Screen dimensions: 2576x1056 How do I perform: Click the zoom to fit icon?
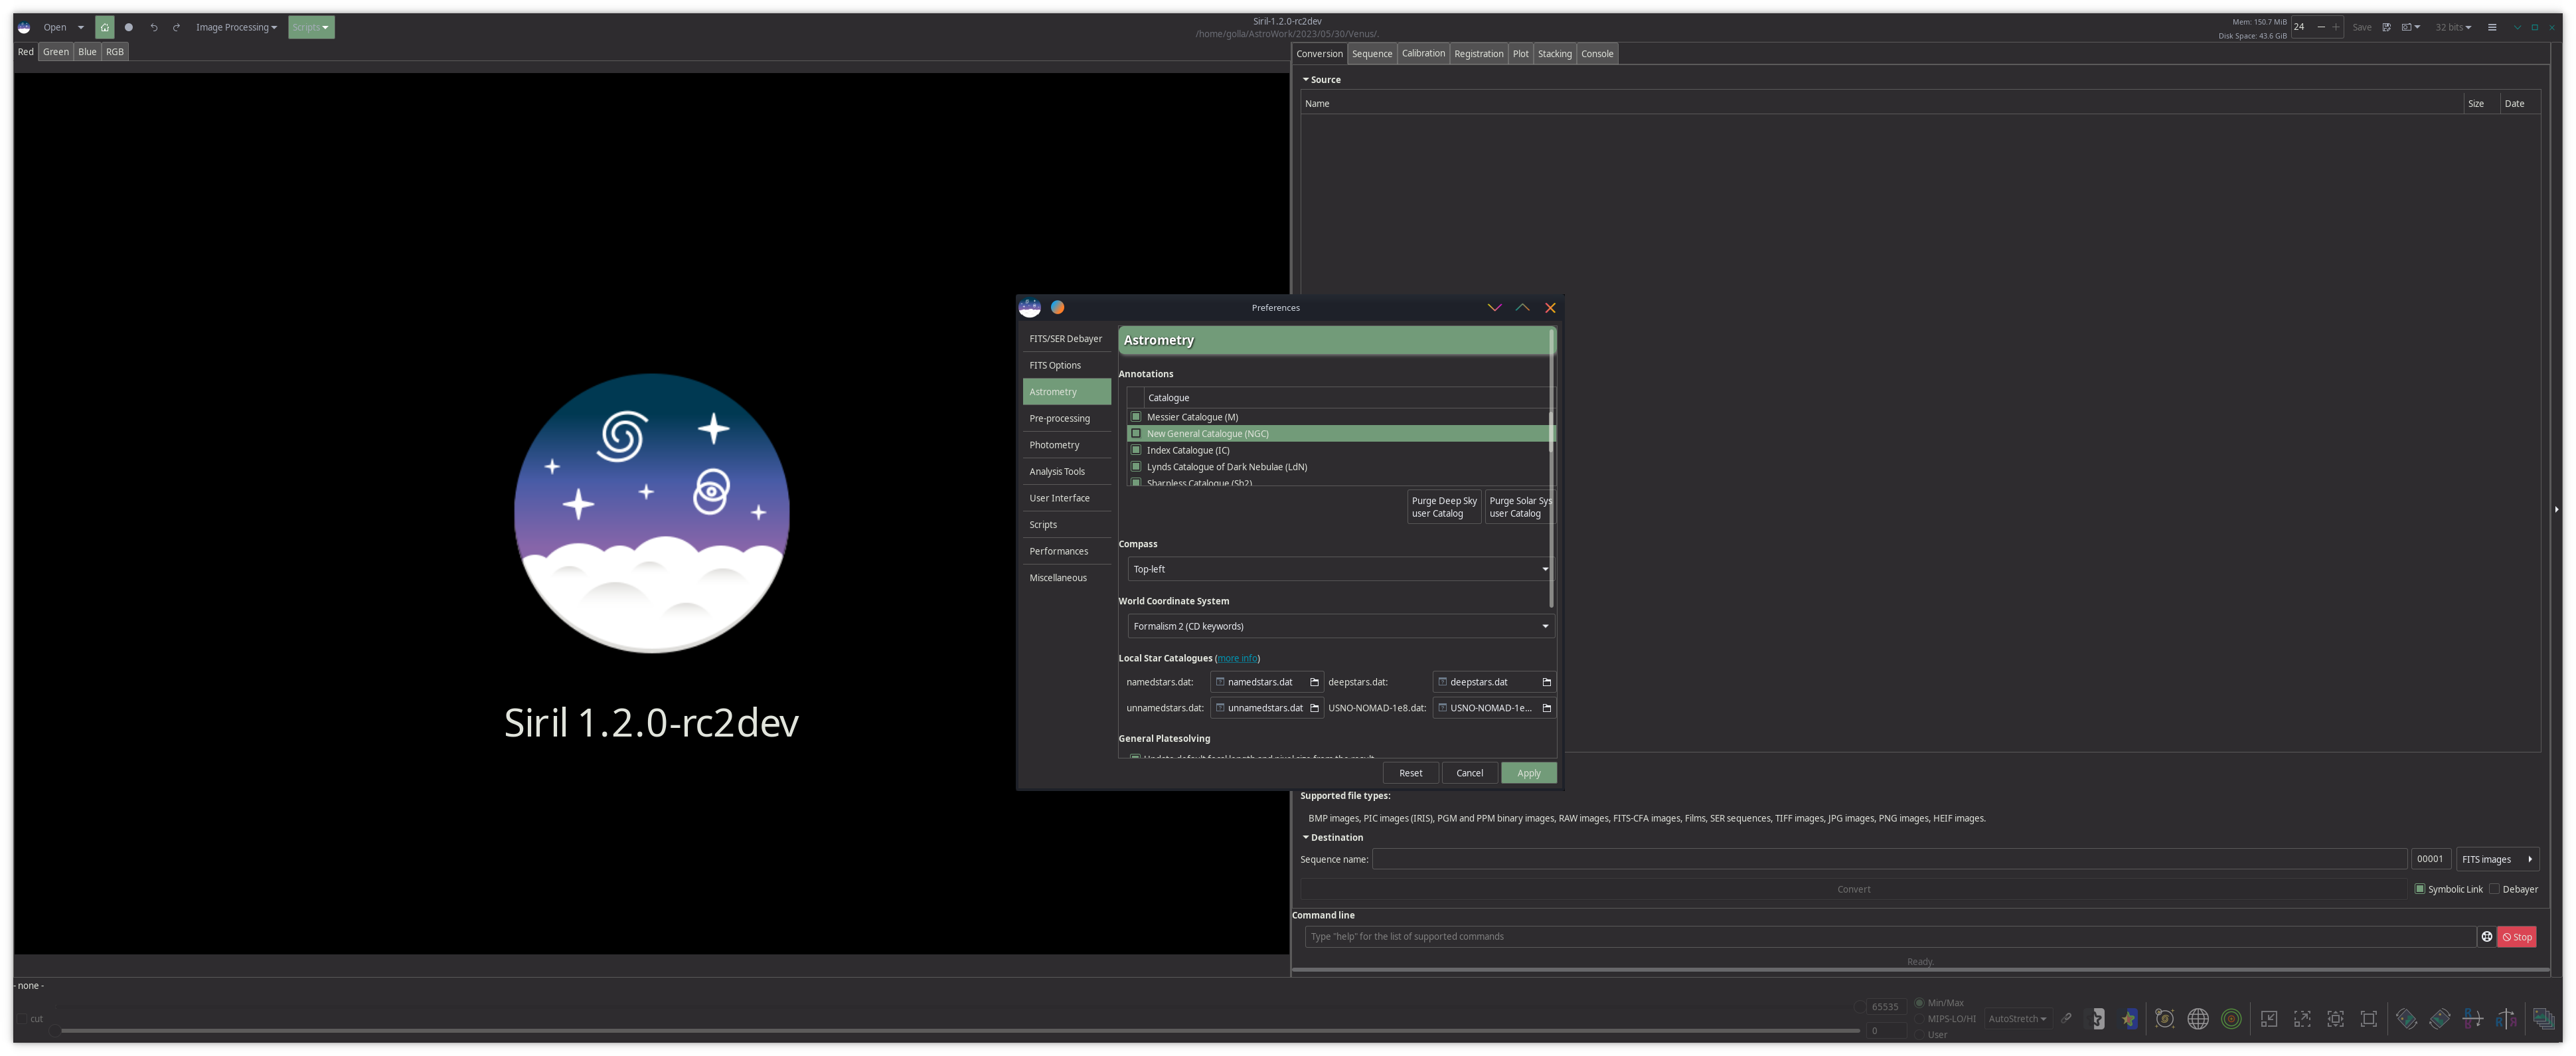pos(2336,1019)
